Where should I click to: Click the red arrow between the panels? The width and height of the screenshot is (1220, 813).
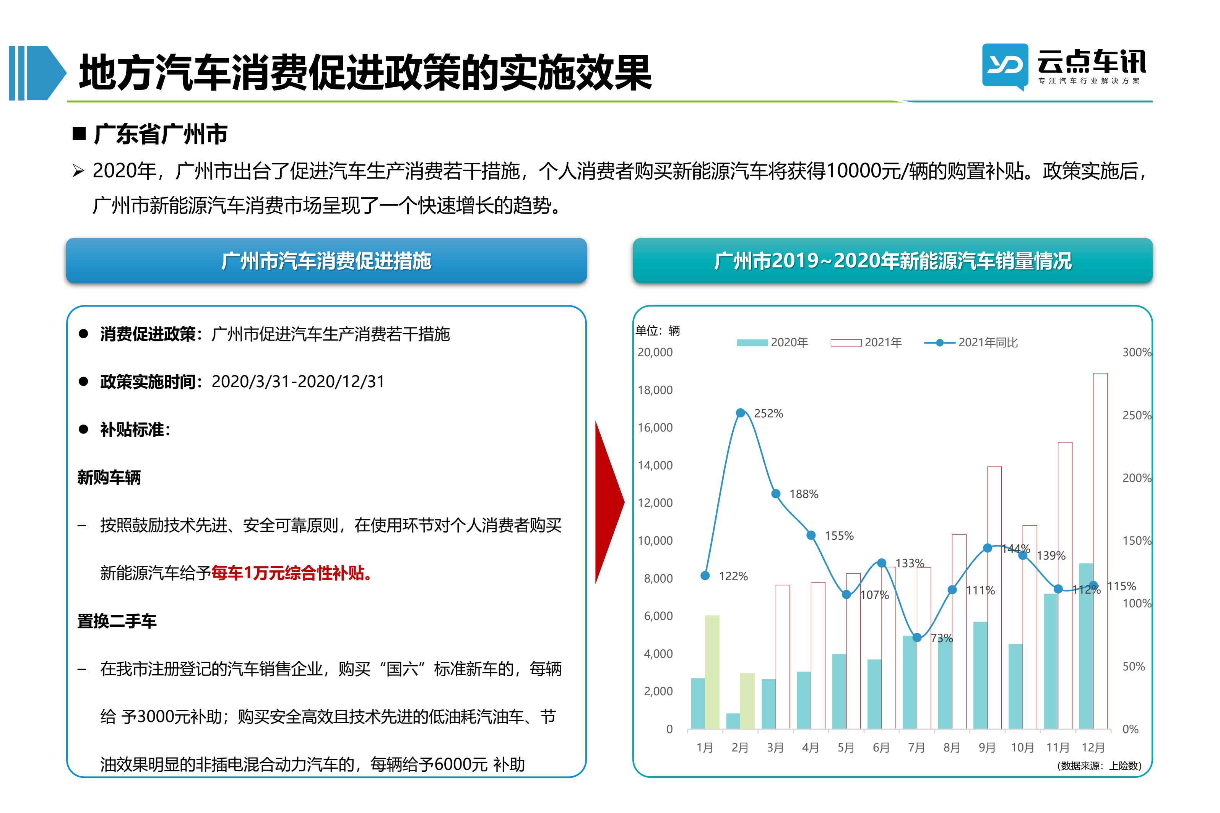(x=609, y=502)
